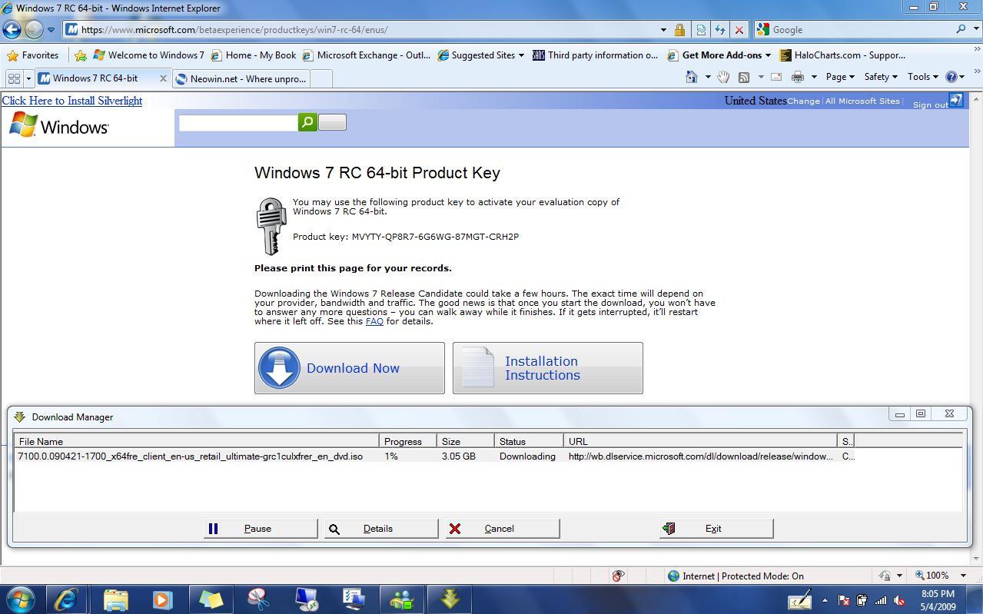Click the Install Silverlight link
Image resolution: width=983 pixels, height=614 pixels.
72,101
